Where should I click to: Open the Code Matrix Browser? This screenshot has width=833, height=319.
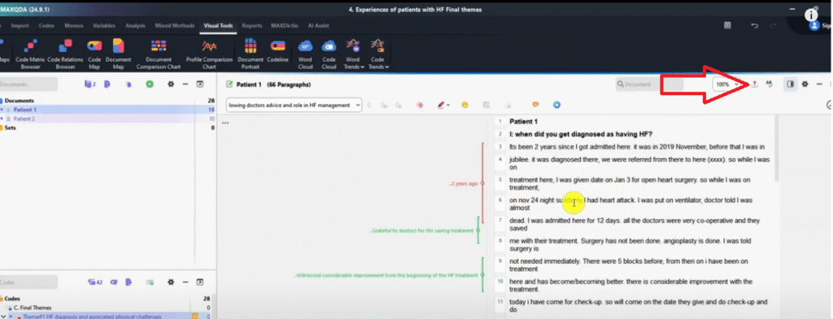(30, 54)
